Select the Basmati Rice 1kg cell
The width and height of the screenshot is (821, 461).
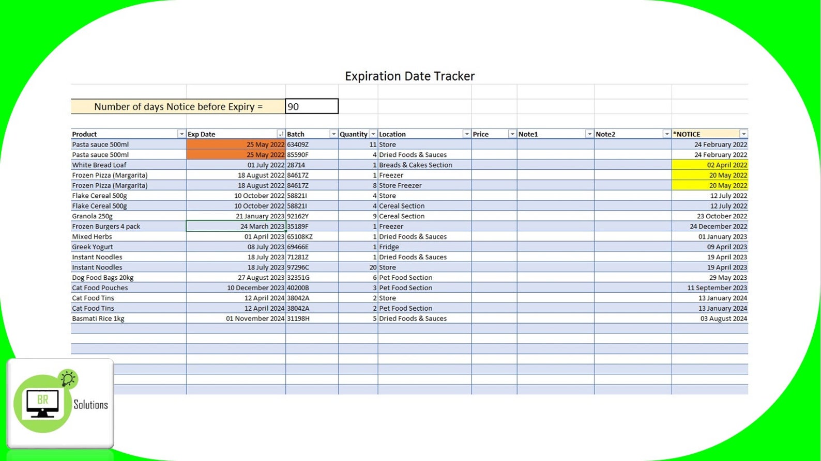[129, 319]
